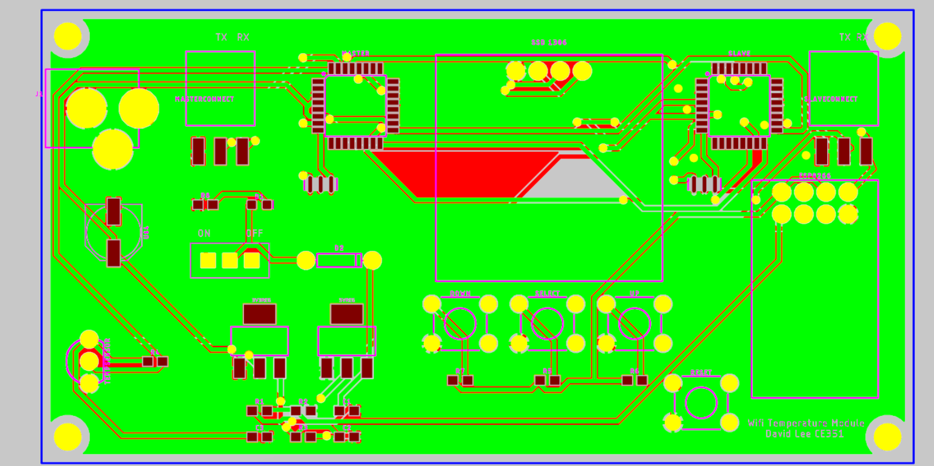This screenshot has width=934, height=466.
Task: Click the bottom-right mounting hole
Action: coord(887,436)
